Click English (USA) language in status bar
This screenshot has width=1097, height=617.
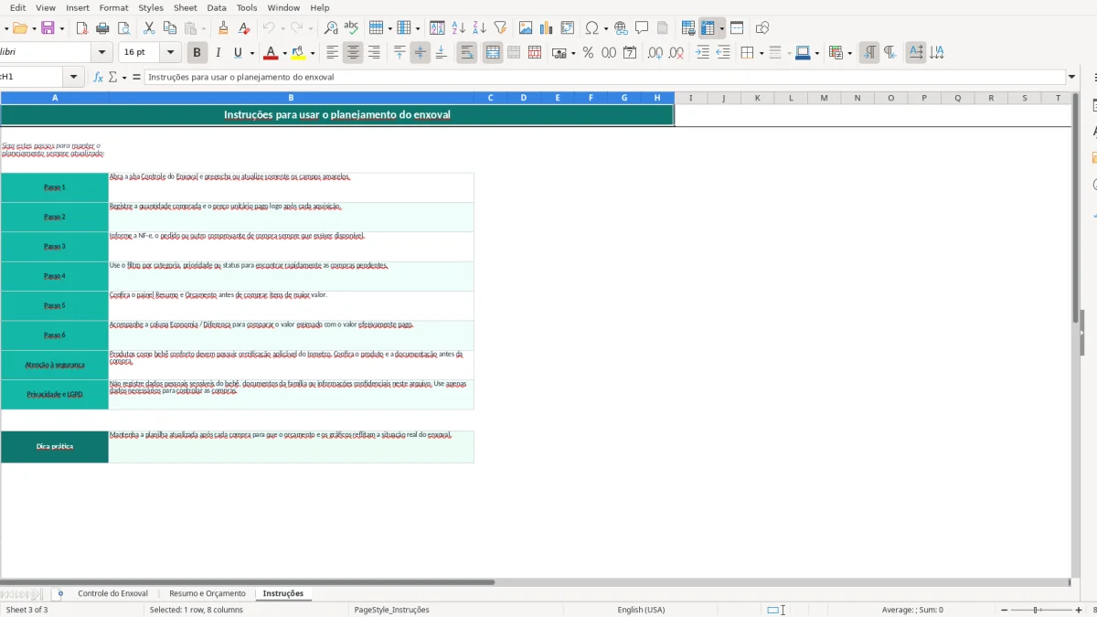click(641, 610)
